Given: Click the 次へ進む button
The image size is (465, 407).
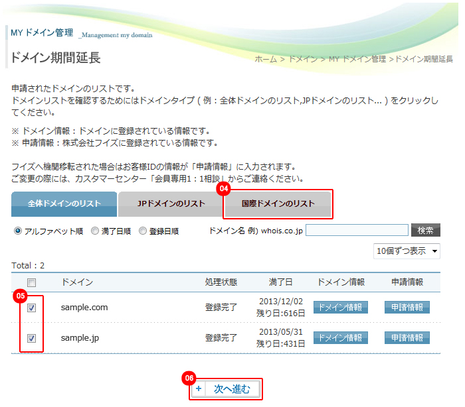Looking at the screenshot, I should [x=226, y=389].
